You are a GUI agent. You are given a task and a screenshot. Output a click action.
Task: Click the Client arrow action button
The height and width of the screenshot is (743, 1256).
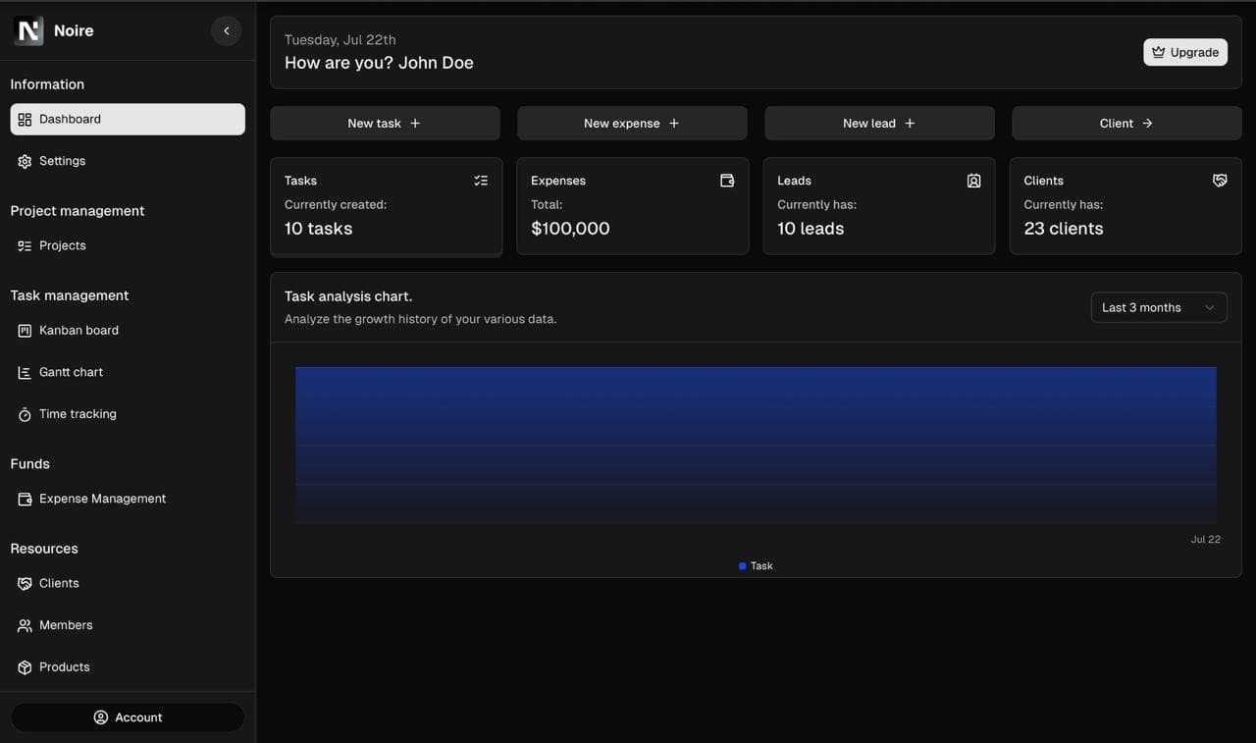pos(1125,123)
